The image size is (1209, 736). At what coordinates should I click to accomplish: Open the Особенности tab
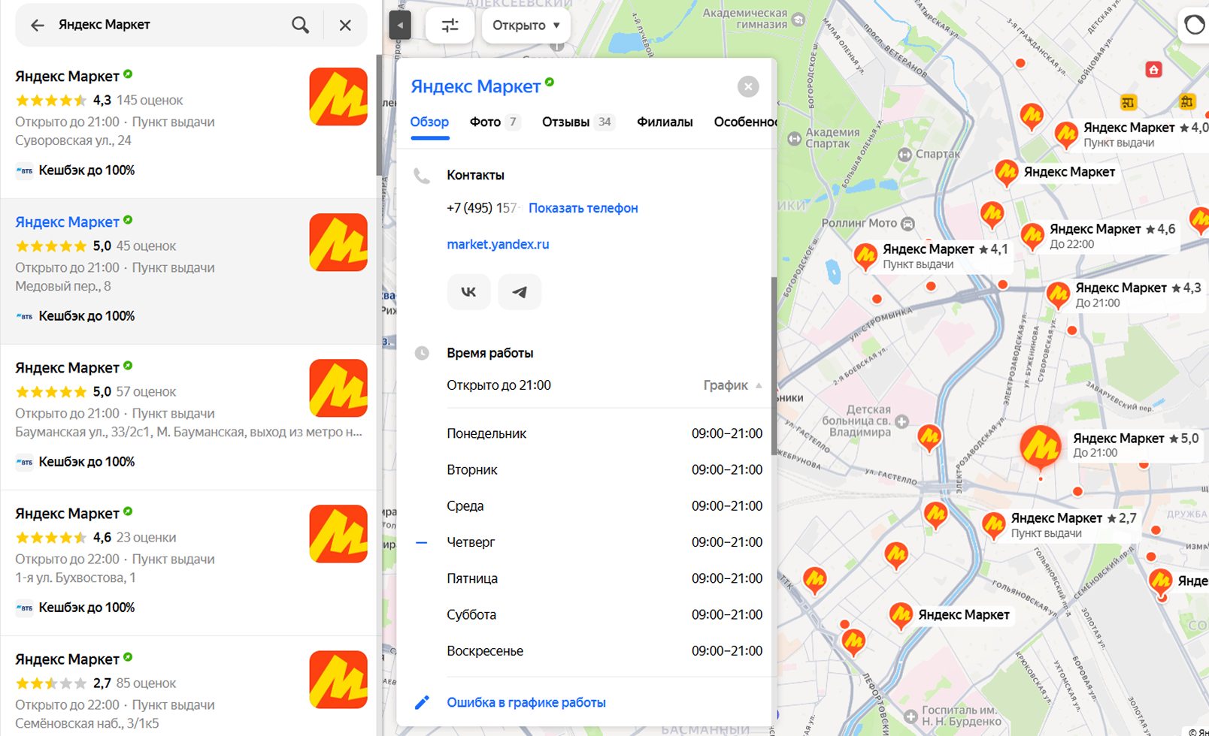(744, 122)
